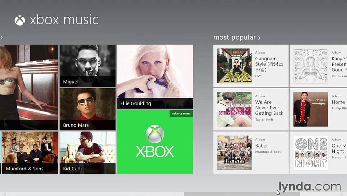
Task: Select the Babel album cover art
Action: pyautogui.click(x=234, y=153)
